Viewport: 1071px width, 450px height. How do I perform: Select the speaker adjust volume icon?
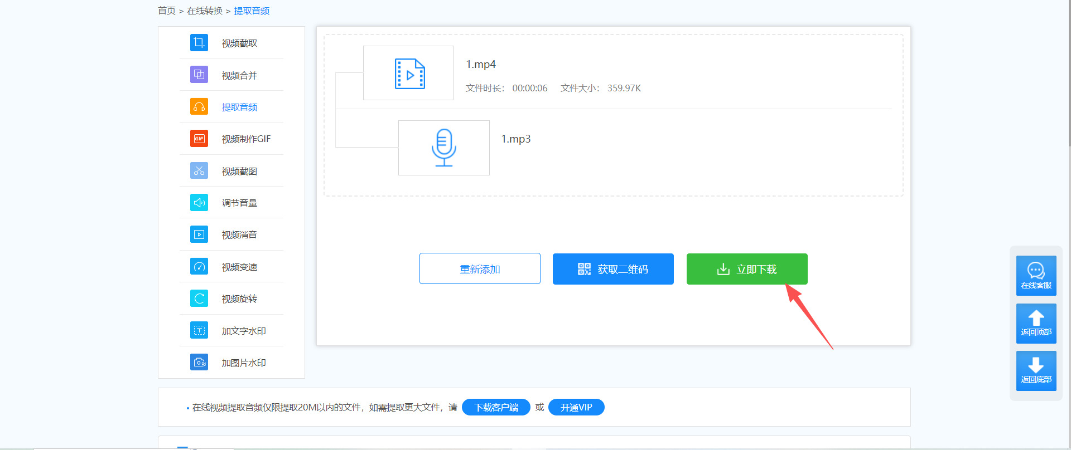199,203
